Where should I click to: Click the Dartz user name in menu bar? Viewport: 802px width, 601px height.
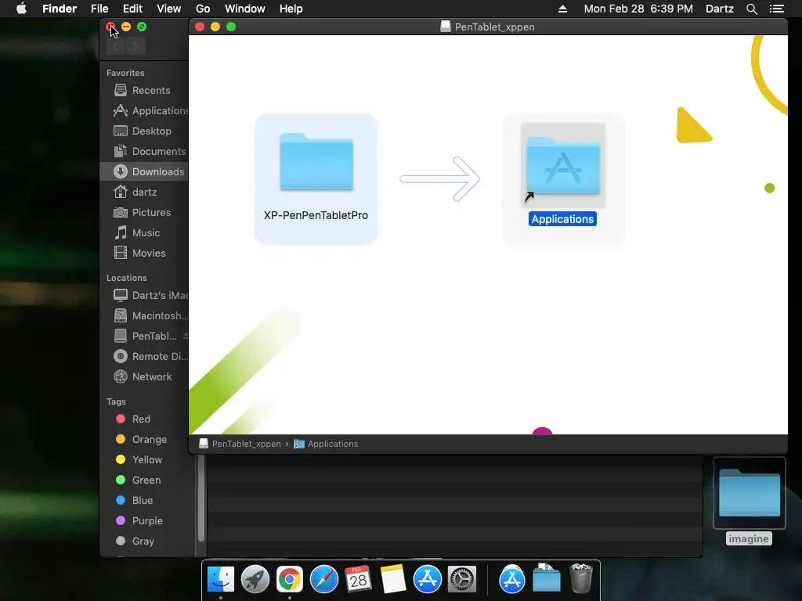tap(720, 9)
